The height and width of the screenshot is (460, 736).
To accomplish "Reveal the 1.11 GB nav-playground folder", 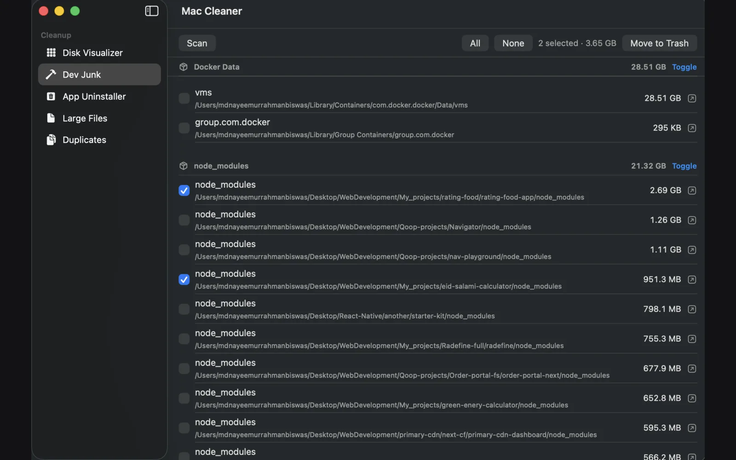I will (x=692, y=250).
